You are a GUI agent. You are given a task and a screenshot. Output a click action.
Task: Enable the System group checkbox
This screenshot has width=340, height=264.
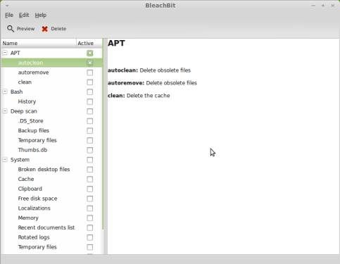pos(89,160)
